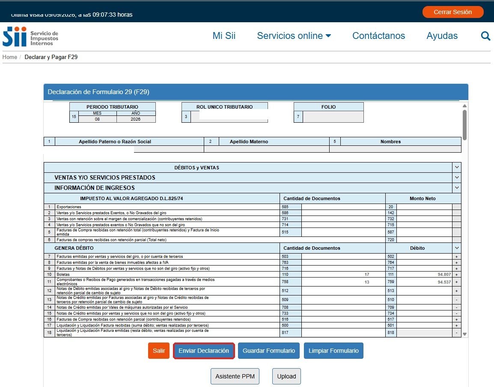Click the MES field showing 08
Viewport: 494px width, 387px height.
(x=97, y=119)
